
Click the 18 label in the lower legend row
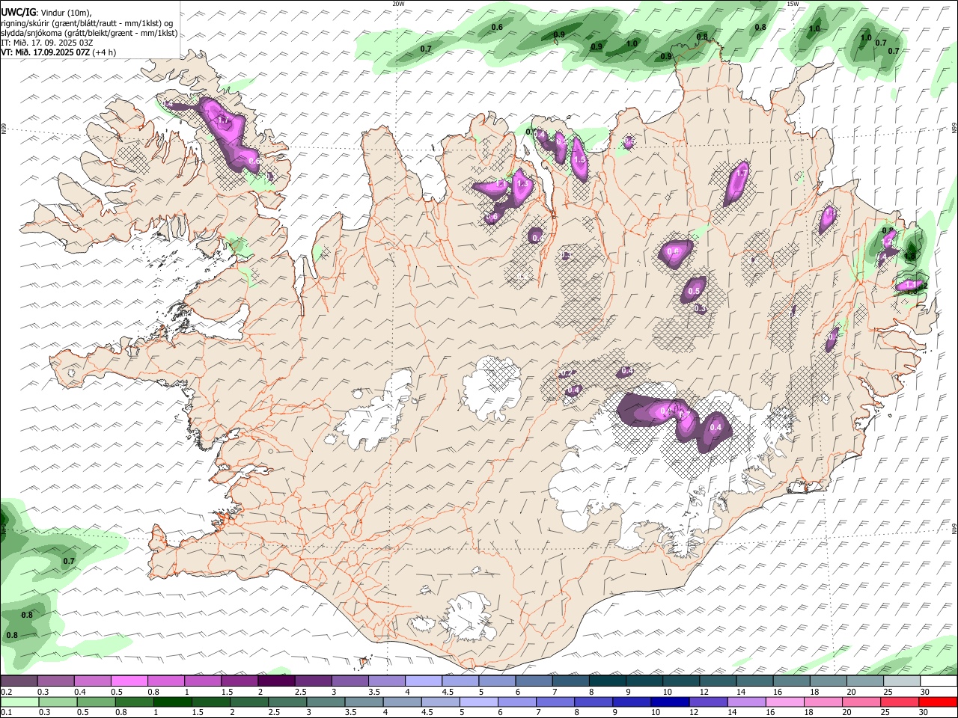pyautogui.click(x=810, y=713)
